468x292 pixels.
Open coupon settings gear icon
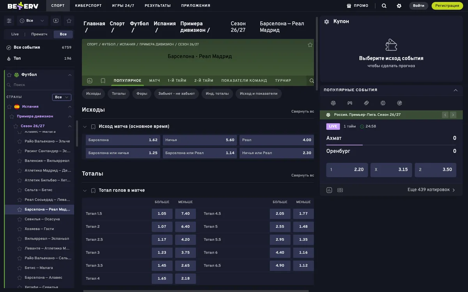327,22
